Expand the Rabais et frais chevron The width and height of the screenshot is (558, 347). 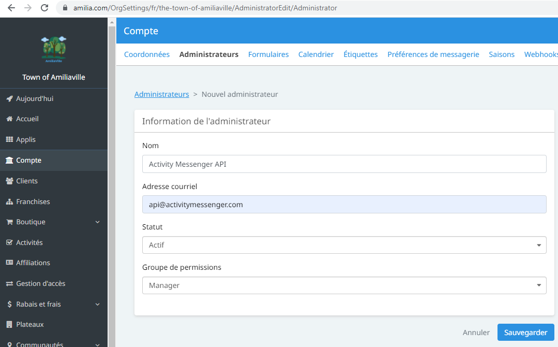point(98,304)
